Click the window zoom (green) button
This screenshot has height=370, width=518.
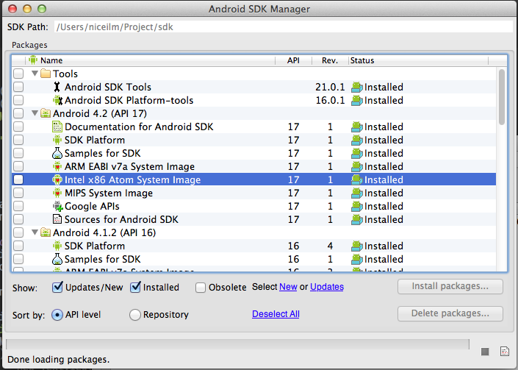42,9
